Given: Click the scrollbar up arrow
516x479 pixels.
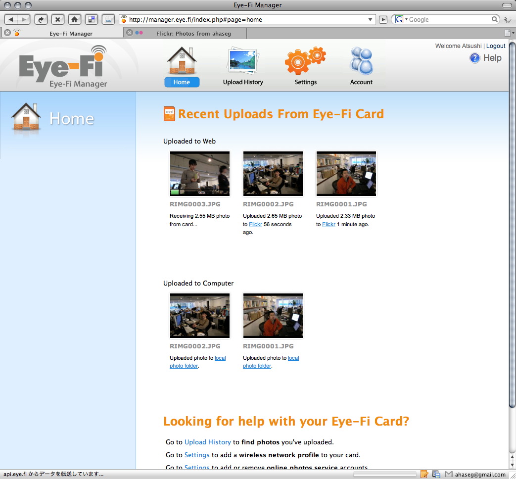Looking at the screenshot, I should click(x=513, y=457).
